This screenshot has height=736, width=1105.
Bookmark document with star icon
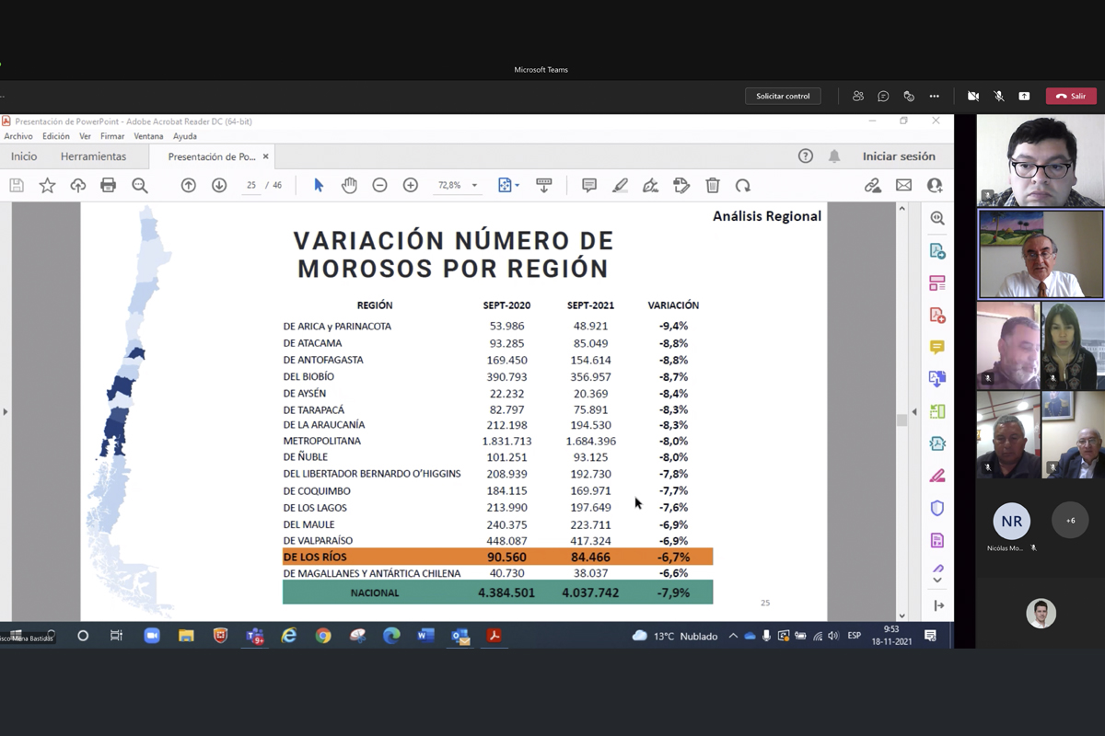[47, 186]
